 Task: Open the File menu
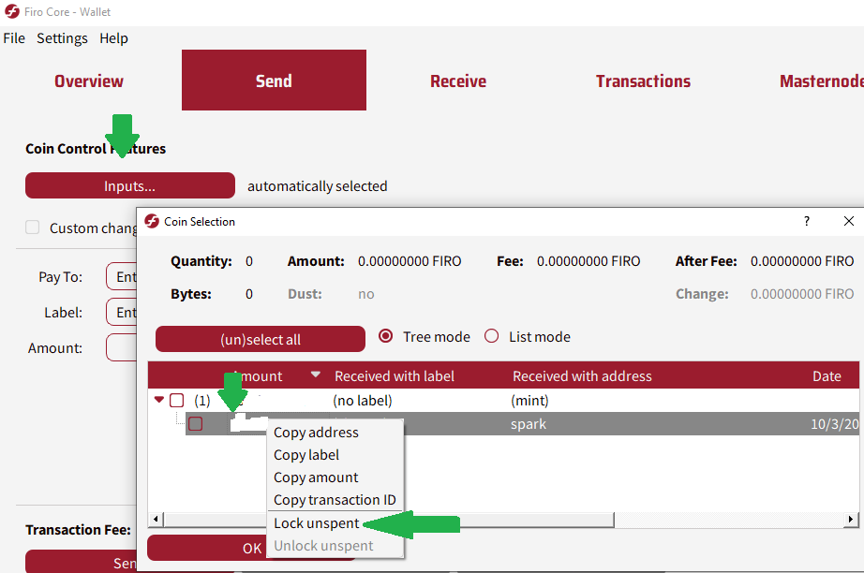[14, 38]
